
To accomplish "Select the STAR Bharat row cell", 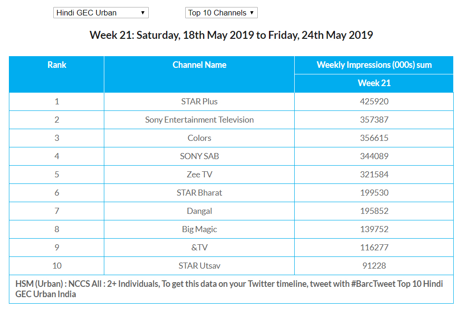I will click(x=199, y=193).
